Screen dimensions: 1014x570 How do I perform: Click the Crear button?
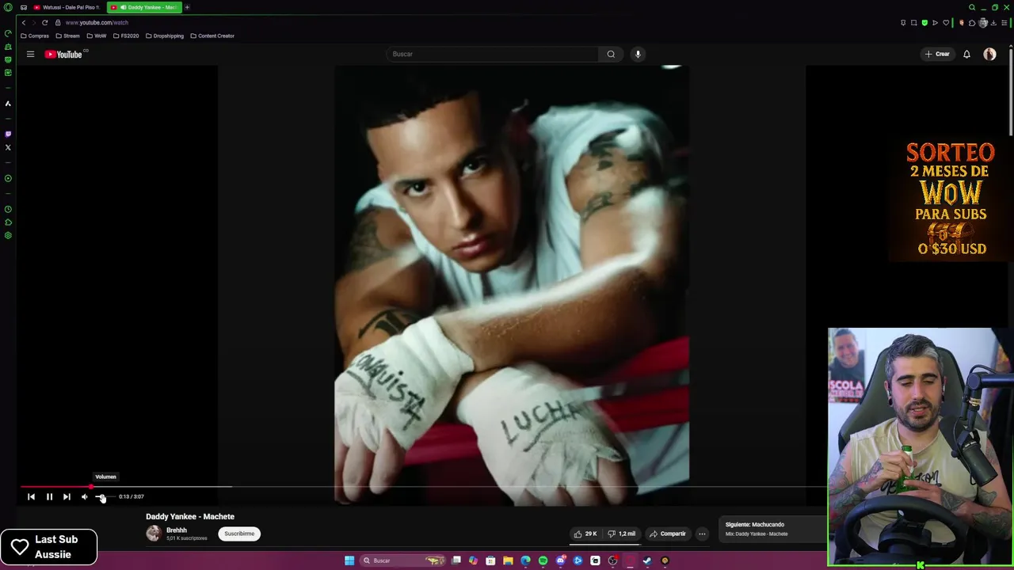click(x=937, y=54)
